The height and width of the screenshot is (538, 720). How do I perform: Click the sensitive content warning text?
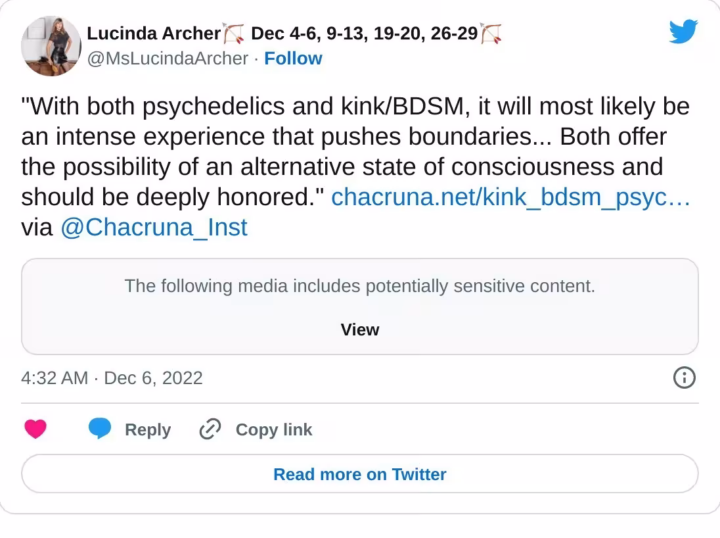tap(360, 286)
